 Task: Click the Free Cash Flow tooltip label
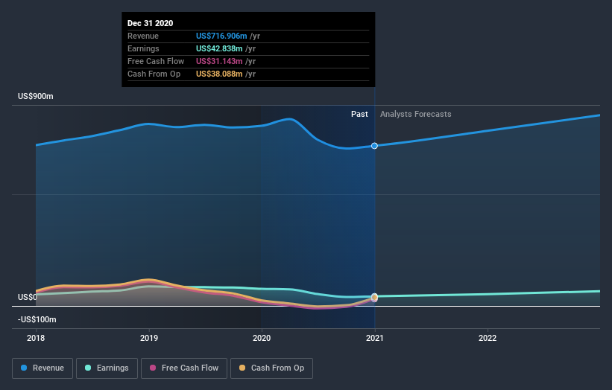coord(156,61)
